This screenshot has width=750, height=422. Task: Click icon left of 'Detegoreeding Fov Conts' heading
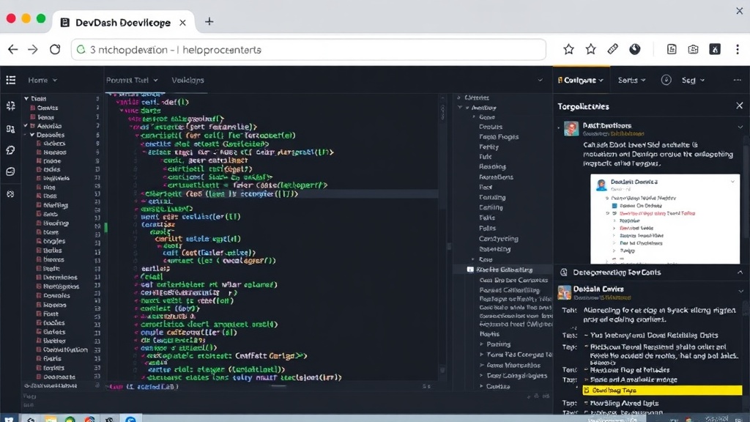pos(564,273)
